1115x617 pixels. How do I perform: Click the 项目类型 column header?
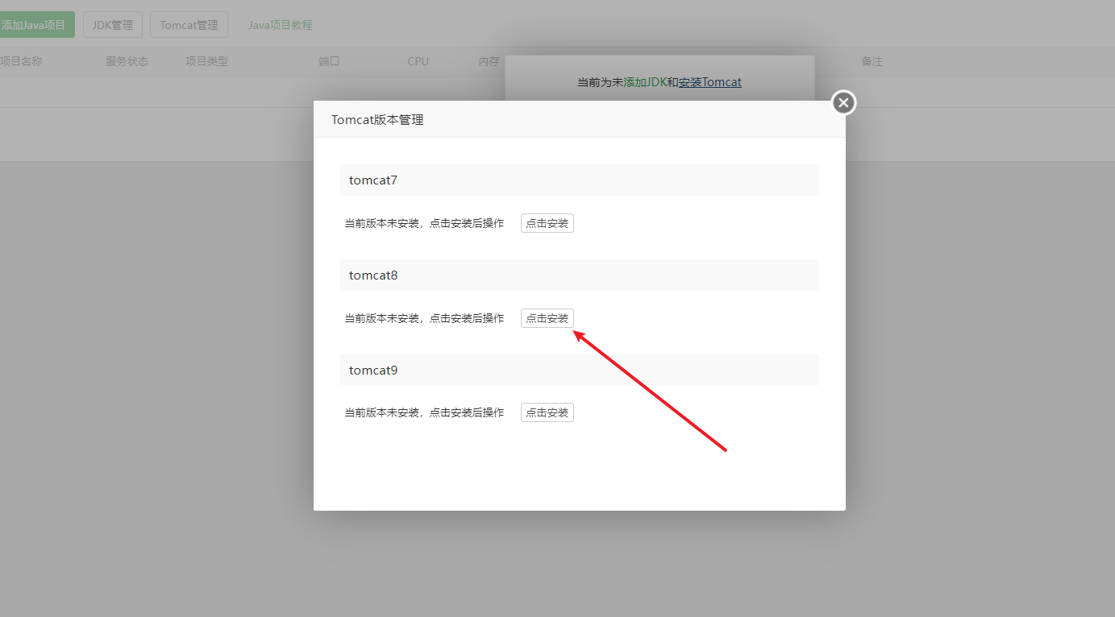coord(207,61)
